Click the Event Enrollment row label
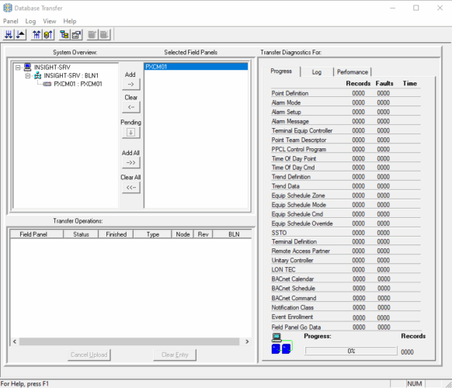 click(292, 317)
